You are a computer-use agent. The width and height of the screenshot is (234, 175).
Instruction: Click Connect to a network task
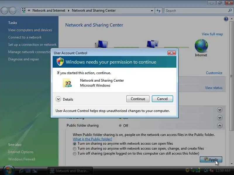[25, 37]
